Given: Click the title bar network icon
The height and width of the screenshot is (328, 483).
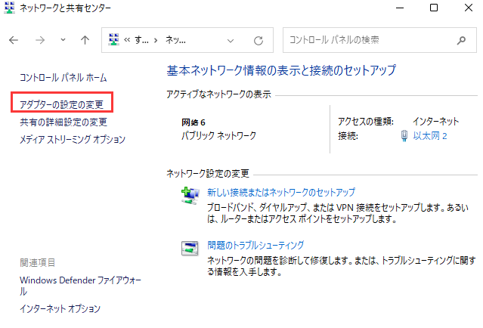Looking at the screenshot, I should tap(10, 8).
